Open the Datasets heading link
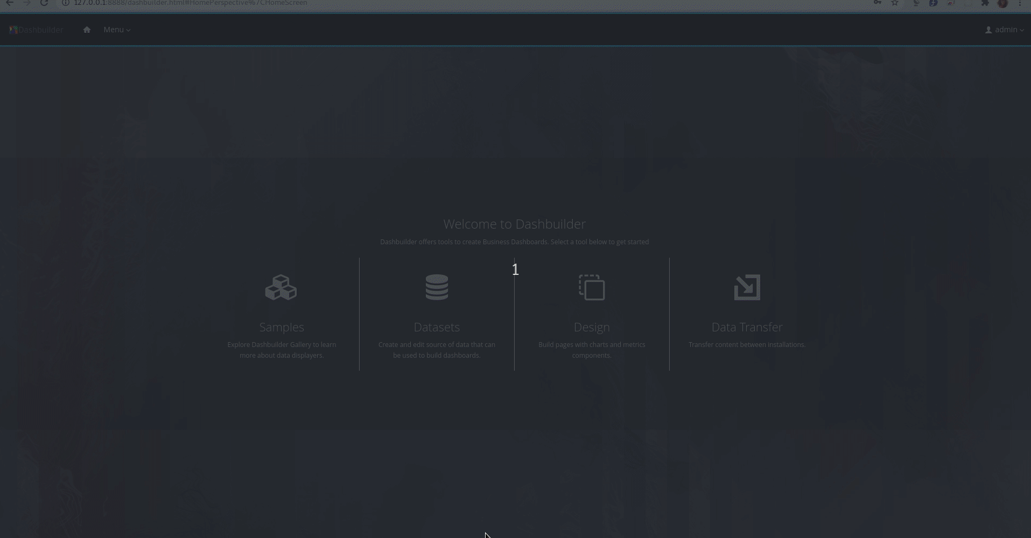The width and height of the screenshot is (1031, 538). click(437, 327)
